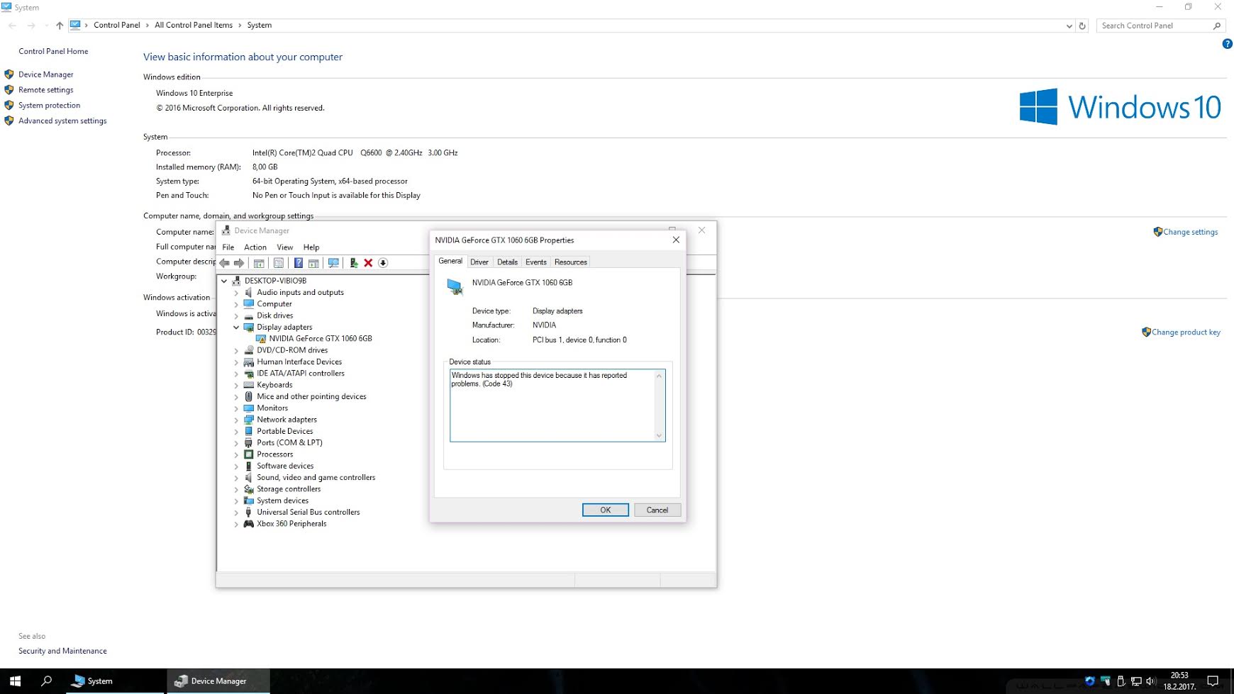Collapse the Display adapters node

[x=236, y=328]
